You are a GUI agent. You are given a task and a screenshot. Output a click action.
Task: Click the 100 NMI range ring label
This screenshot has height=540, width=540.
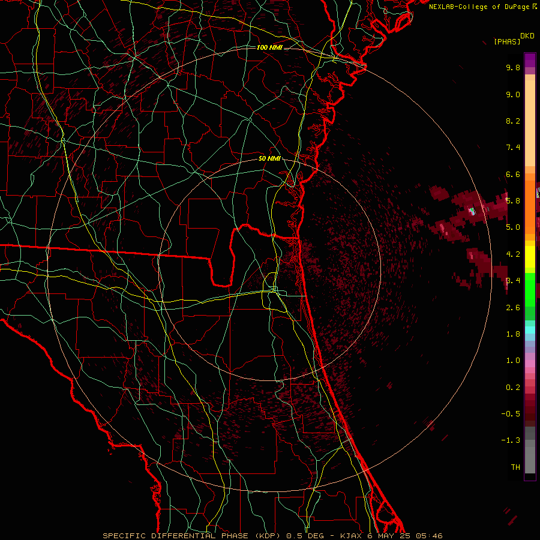point(269,47)
